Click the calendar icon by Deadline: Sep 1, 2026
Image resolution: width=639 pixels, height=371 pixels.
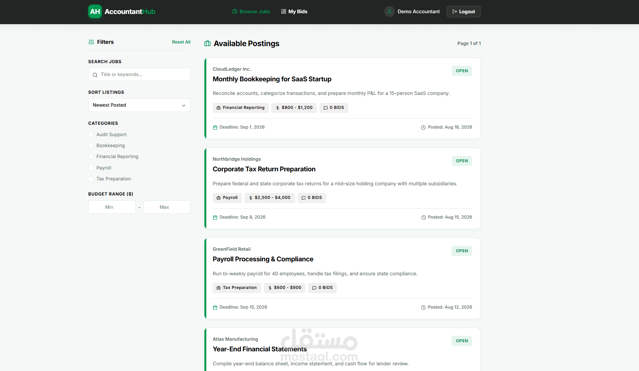[x=215, y=127]
